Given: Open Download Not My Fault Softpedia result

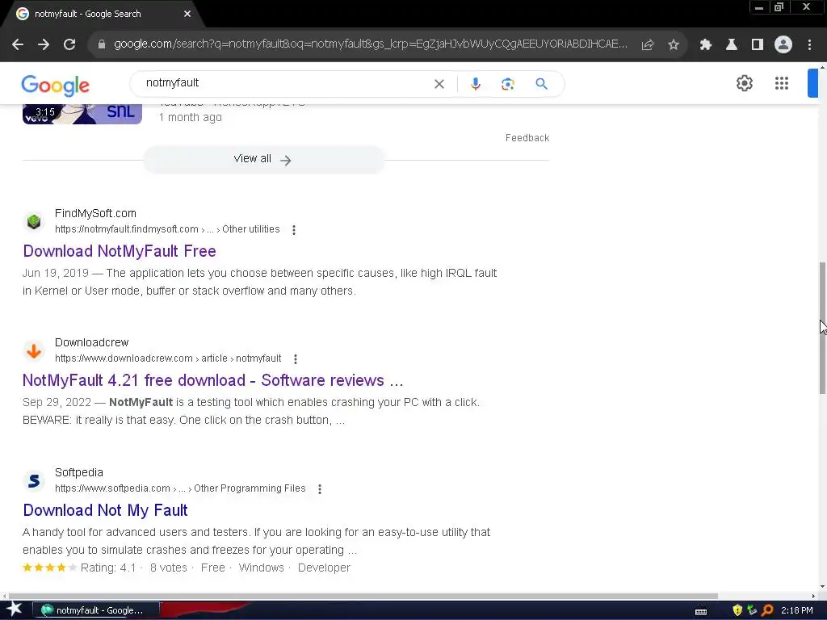Looking at the screenshot, I should pos(106,510).
